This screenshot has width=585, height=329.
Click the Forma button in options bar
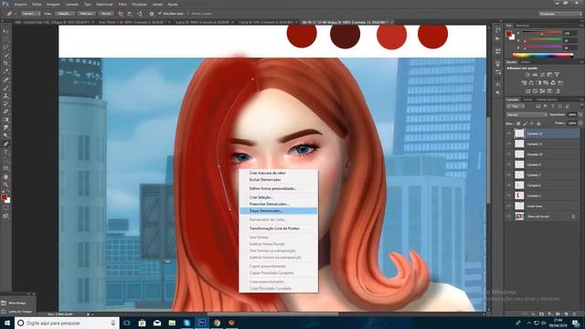click(x=106, y=14)
